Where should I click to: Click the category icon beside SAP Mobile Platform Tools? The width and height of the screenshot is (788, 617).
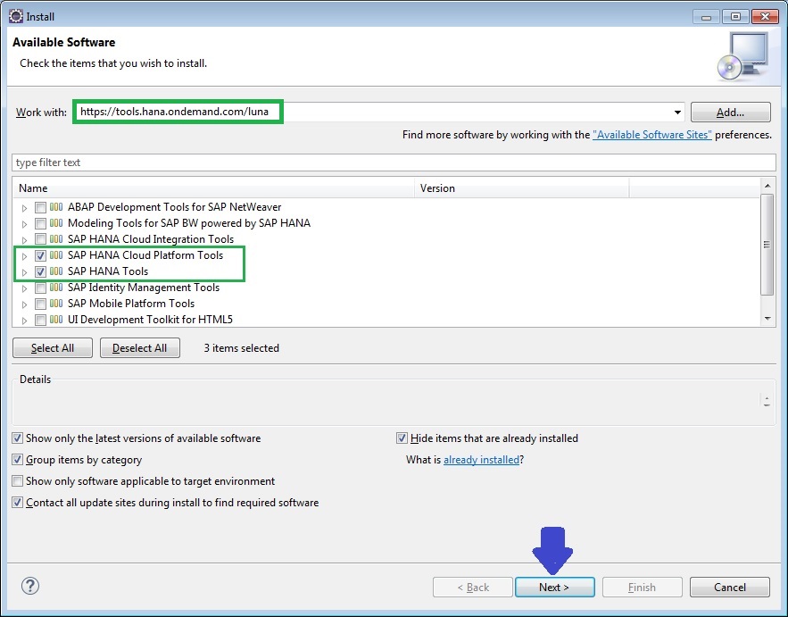tap(56, 304)
